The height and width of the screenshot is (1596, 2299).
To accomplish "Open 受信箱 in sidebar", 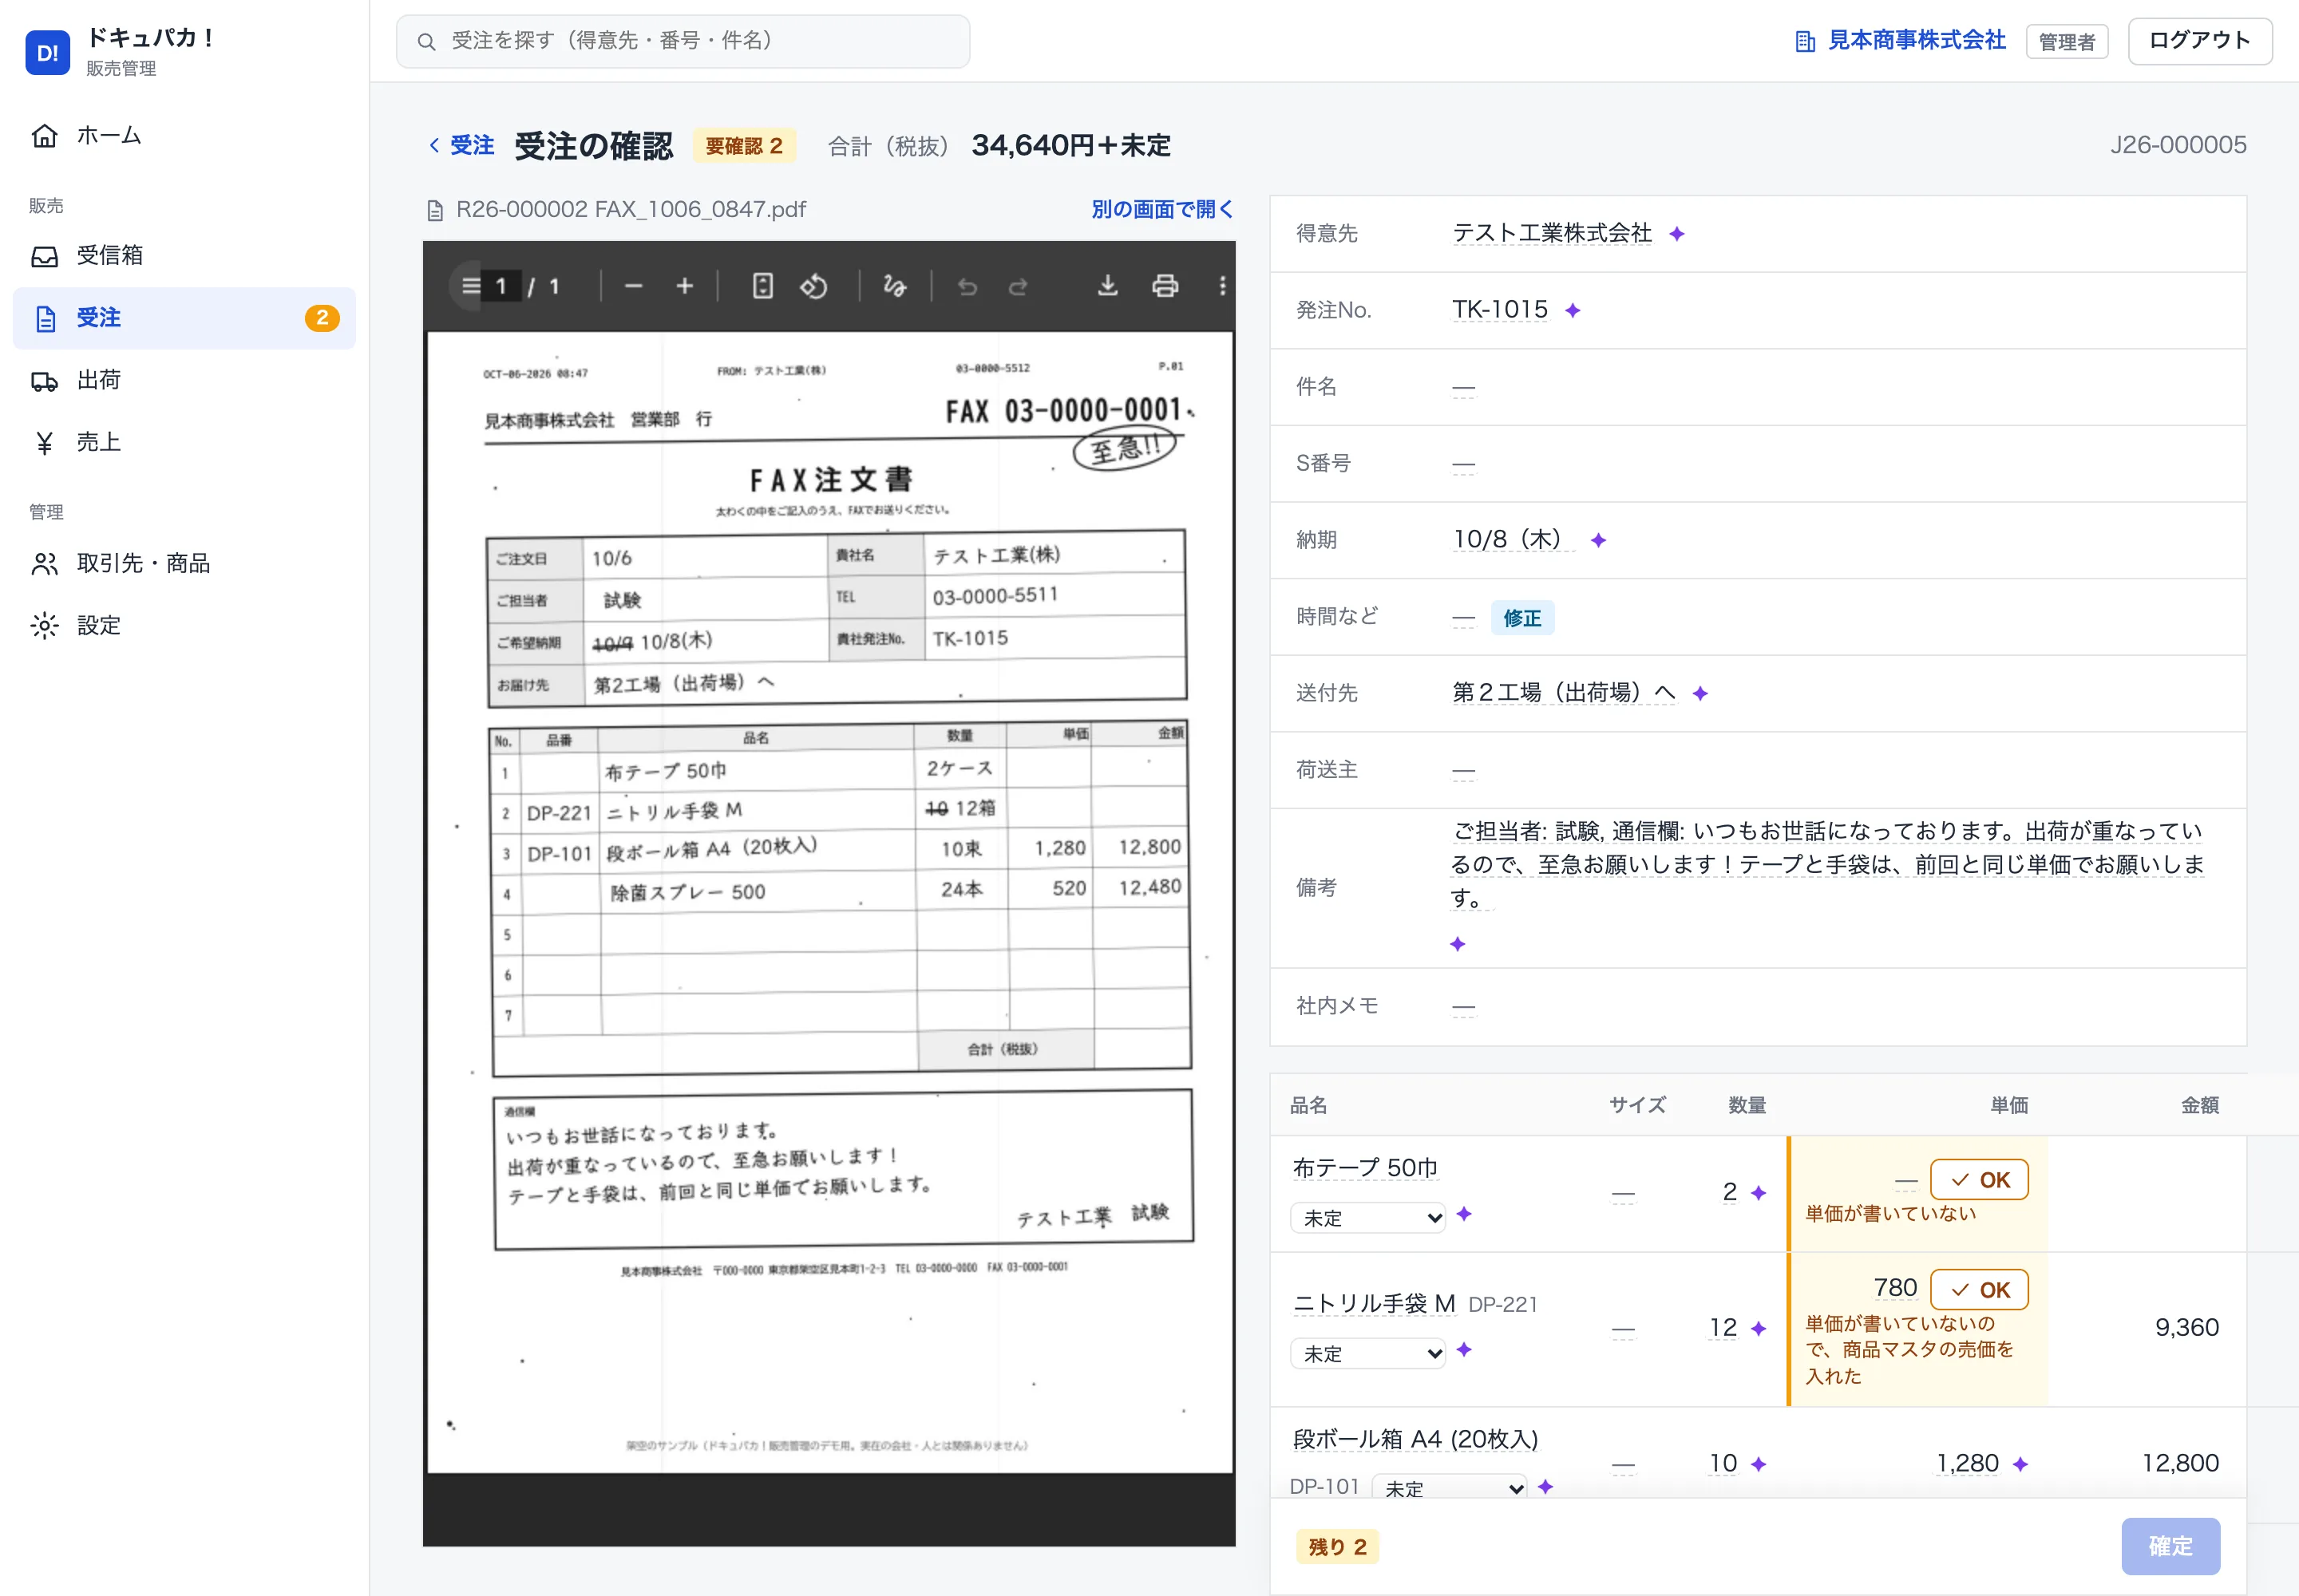I will point(184,256).
